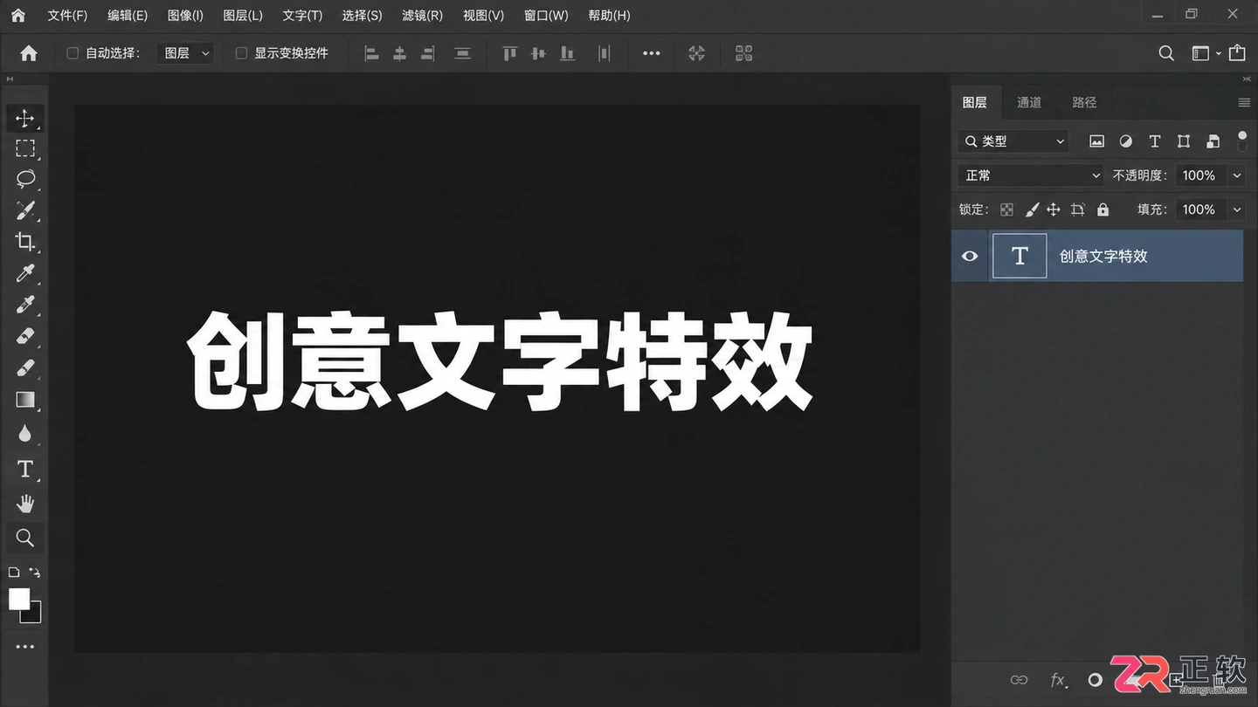The height and width of the screenshot is (707, 1258).
Task: Open the 正常 blend mode dropdown
Action: click(x=1031, y=175)
